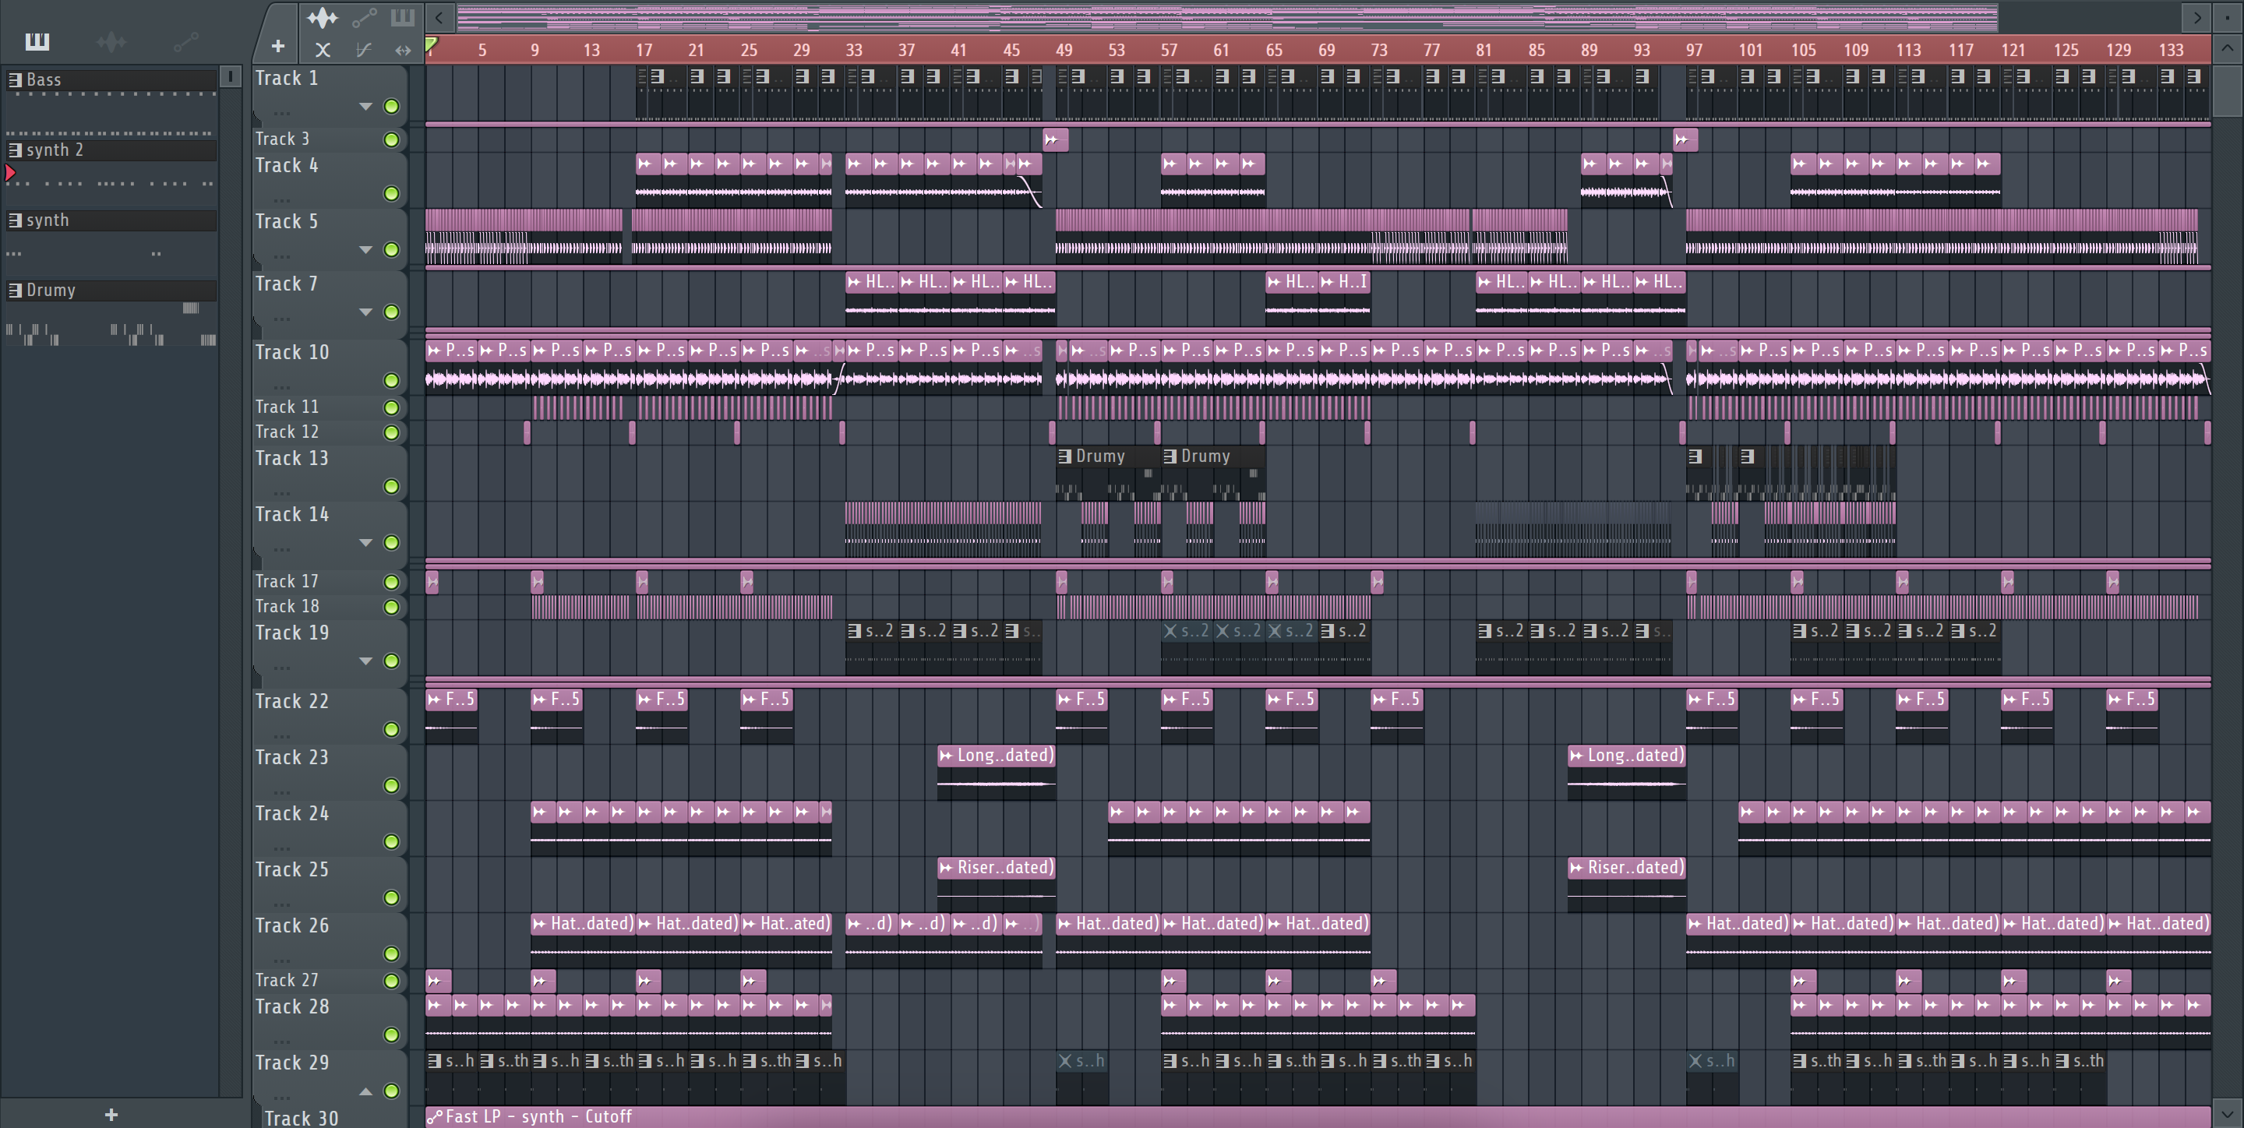This screenshot has height=1128, width=2244.
Task: Click bar 49 on the timeline ruler
Action: [x=1064, y=50]
